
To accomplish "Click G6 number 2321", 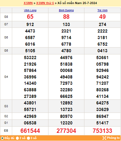I will click(x=66, y=31).
